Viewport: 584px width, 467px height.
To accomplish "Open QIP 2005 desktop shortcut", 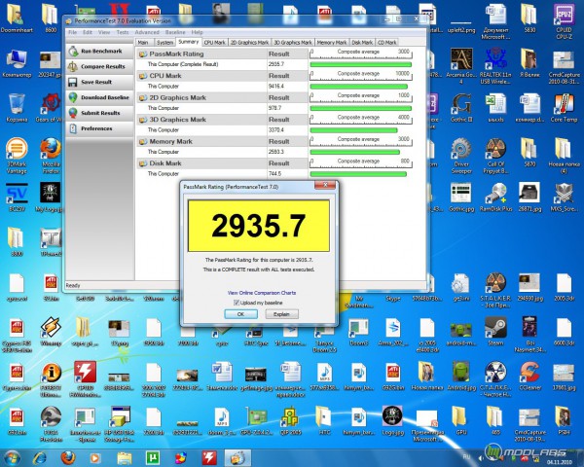I will pyautogui.click(x=290, y=421).
